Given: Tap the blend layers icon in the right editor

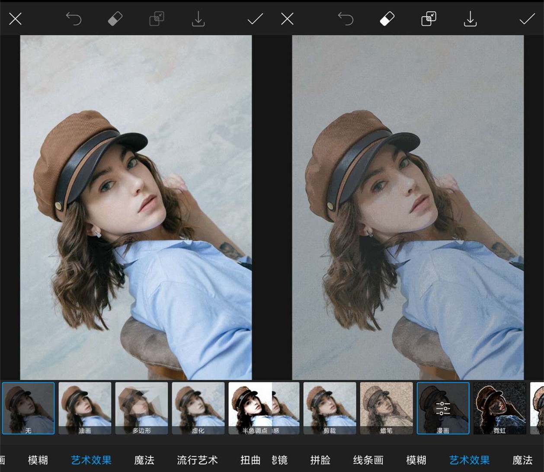Looking at the screenshot, I should pos(429,19).
